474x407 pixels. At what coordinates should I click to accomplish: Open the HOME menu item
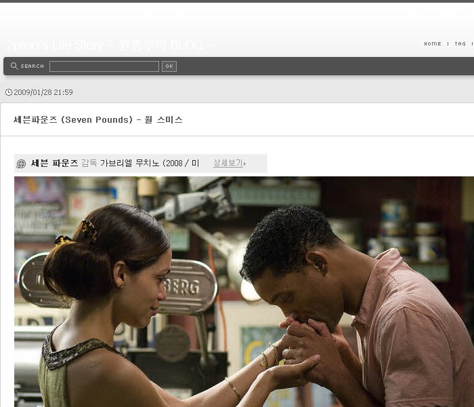click(x=433, y=43)
